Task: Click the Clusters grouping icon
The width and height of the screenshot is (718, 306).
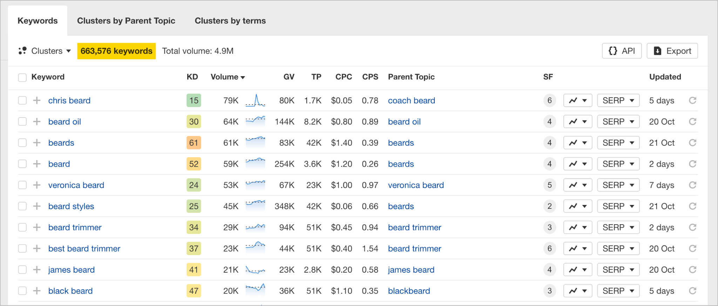Action: 22,51
